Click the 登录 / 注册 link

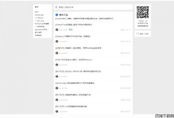[x=144, y=34]
